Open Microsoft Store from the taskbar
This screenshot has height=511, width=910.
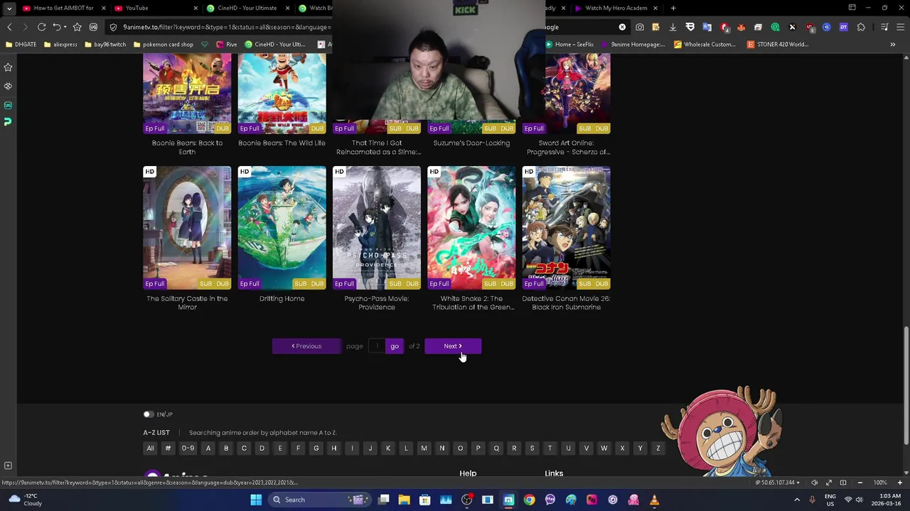click(424, 500)
